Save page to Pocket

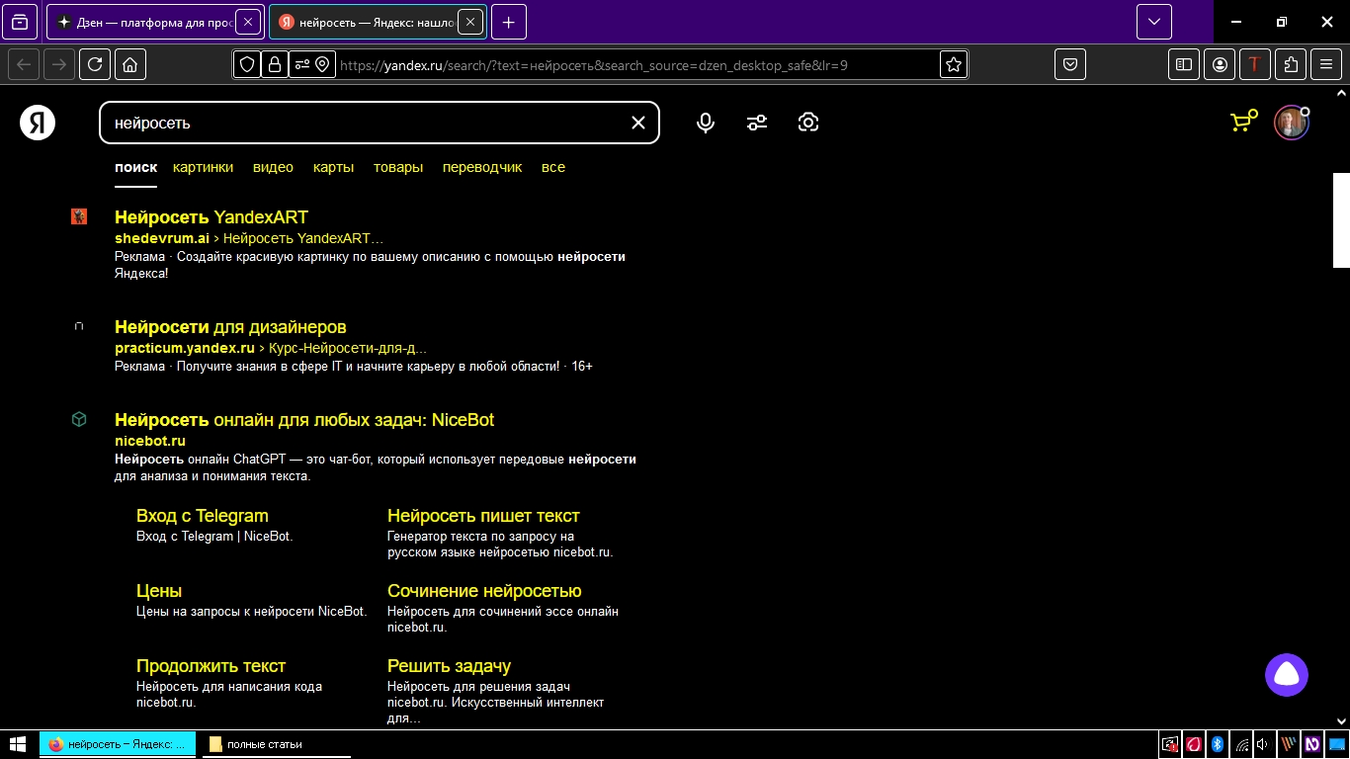click(1070, 64)
